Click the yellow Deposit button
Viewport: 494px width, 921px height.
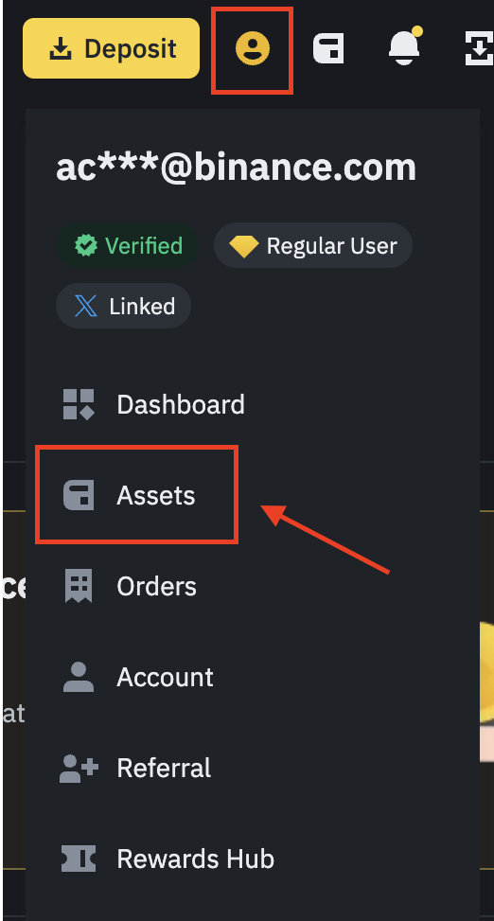pyautogui.click(x=111, y=48)
